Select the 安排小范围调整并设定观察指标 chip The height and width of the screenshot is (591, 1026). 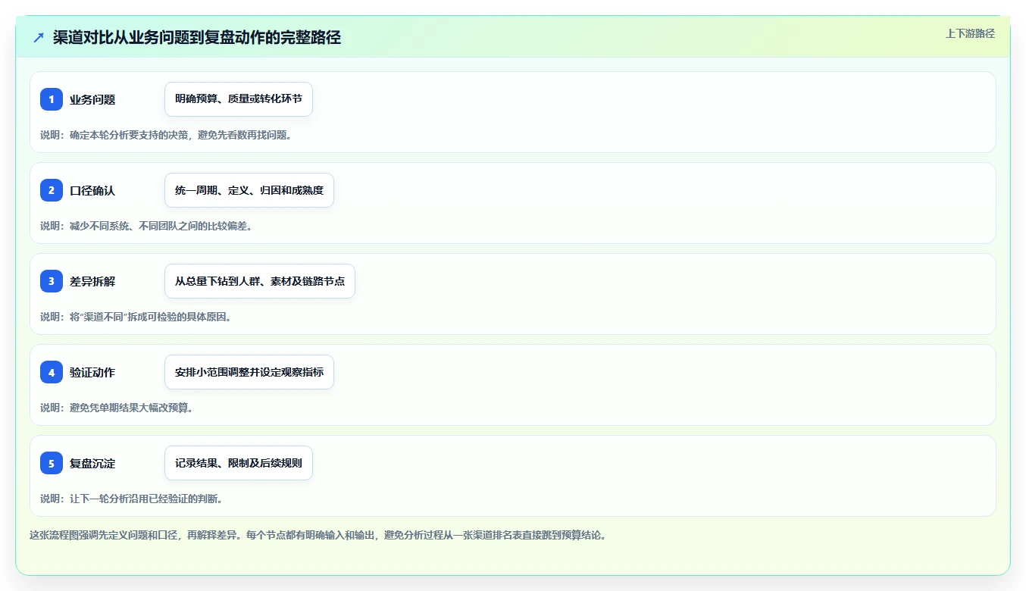[249, 372]
